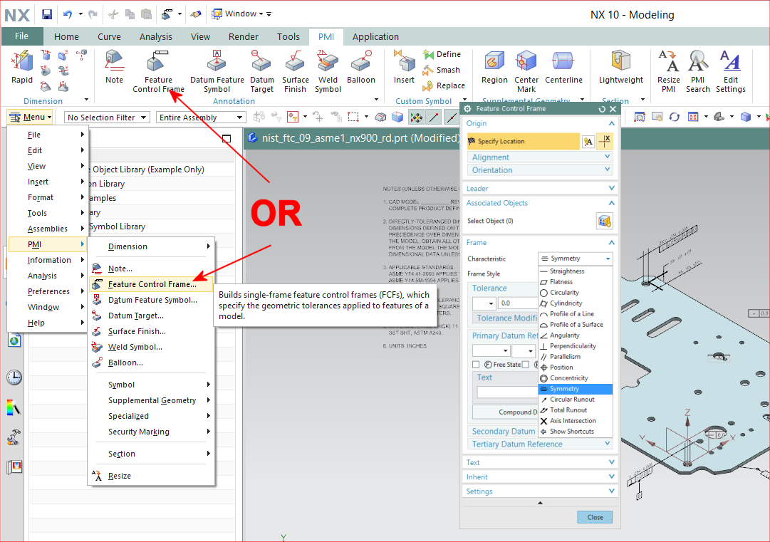Open the Lightweight section tool

620,67
